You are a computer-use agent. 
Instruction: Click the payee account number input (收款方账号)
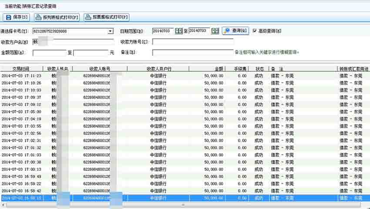[193, 42]
